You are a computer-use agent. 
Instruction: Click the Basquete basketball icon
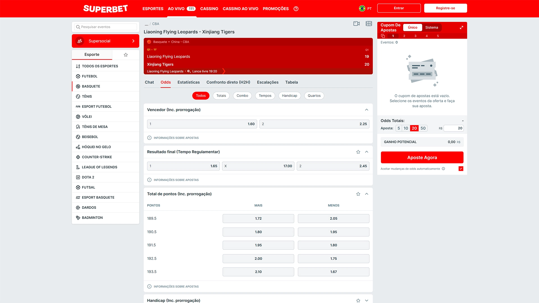78,86
